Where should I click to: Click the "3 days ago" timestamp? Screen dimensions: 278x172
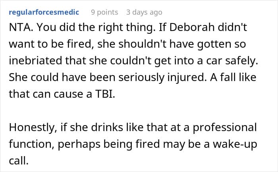pos(144,12)
